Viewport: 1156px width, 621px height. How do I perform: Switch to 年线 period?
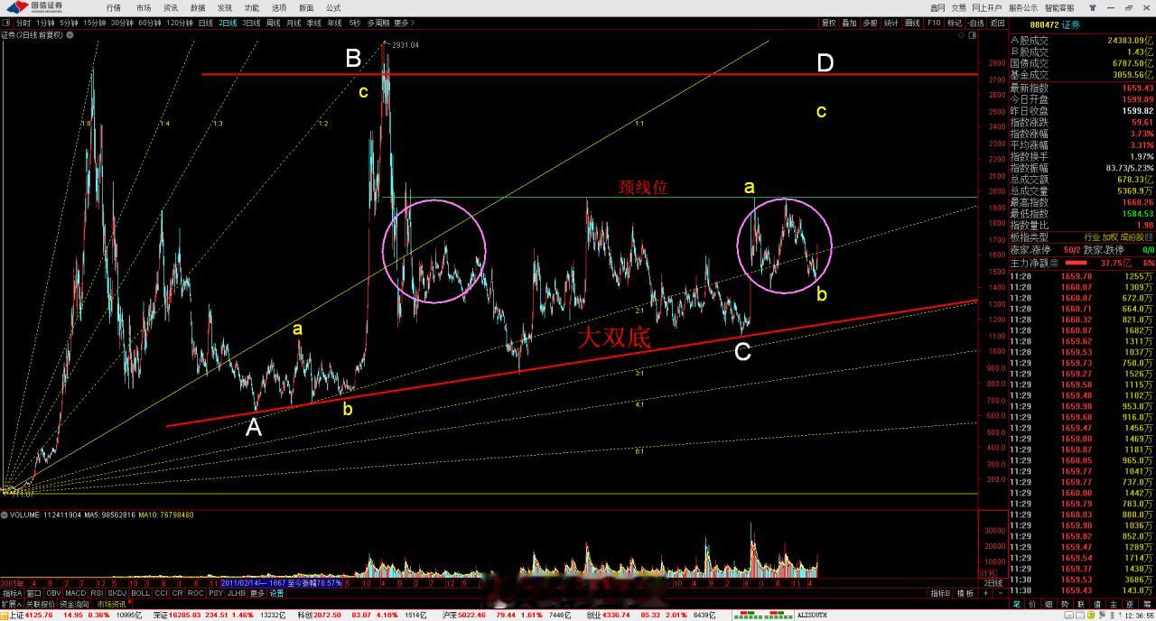point(334,23)
